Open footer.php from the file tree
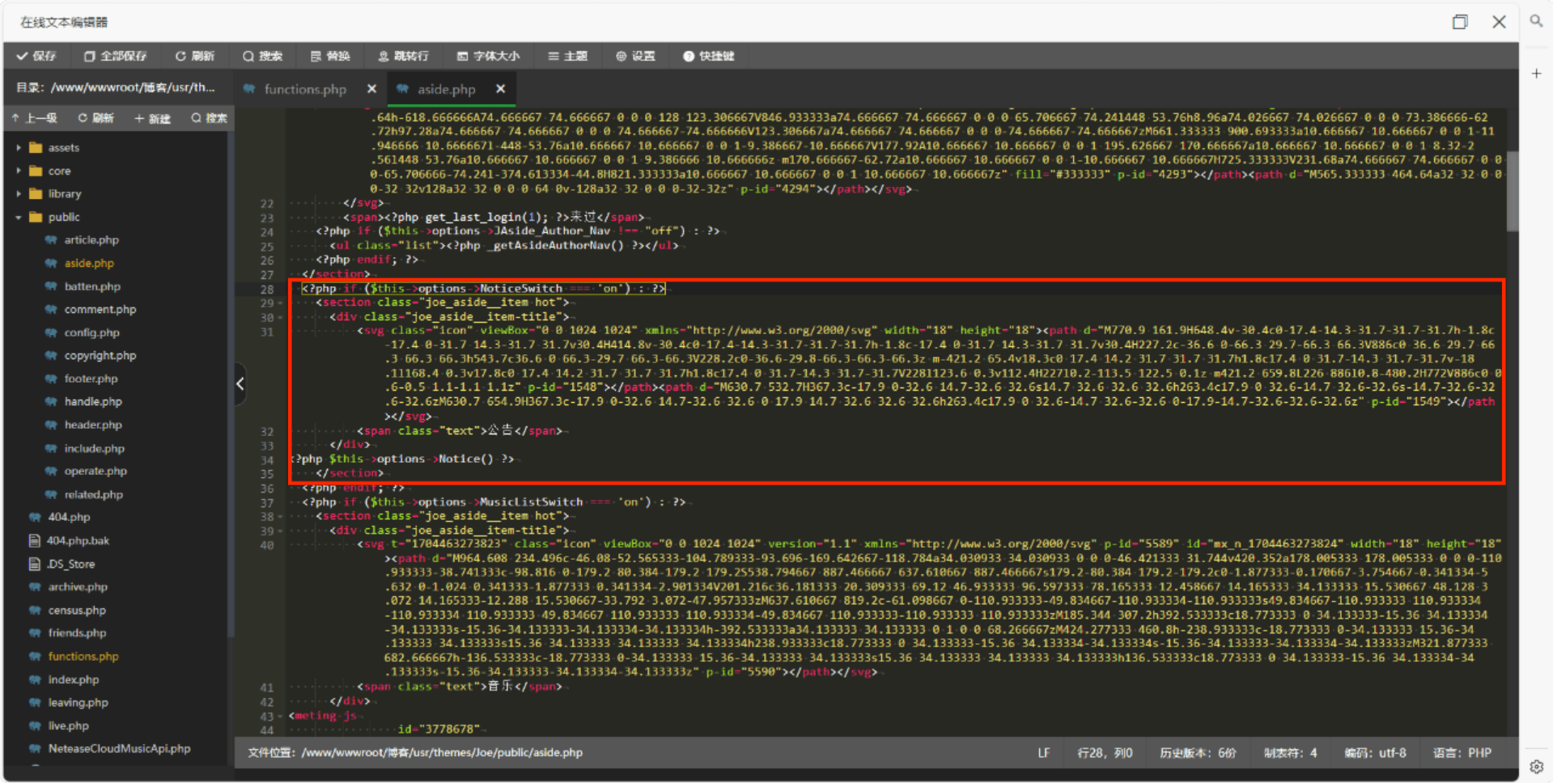The image size is (1553, 783). pos(91,379)
